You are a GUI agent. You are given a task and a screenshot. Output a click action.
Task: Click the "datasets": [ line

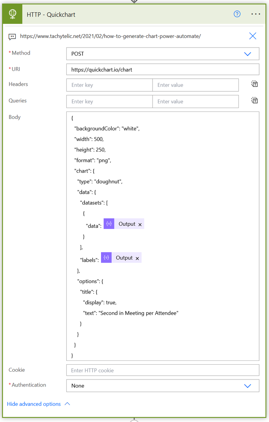[x=94, y=203]
